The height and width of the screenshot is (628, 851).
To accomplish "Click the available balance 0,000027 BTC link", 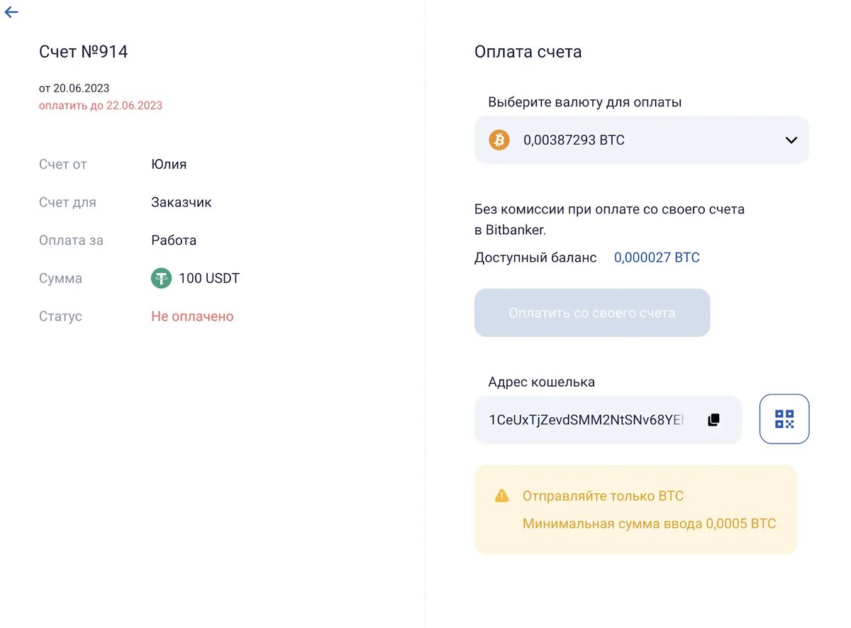I will click(657, 258).
